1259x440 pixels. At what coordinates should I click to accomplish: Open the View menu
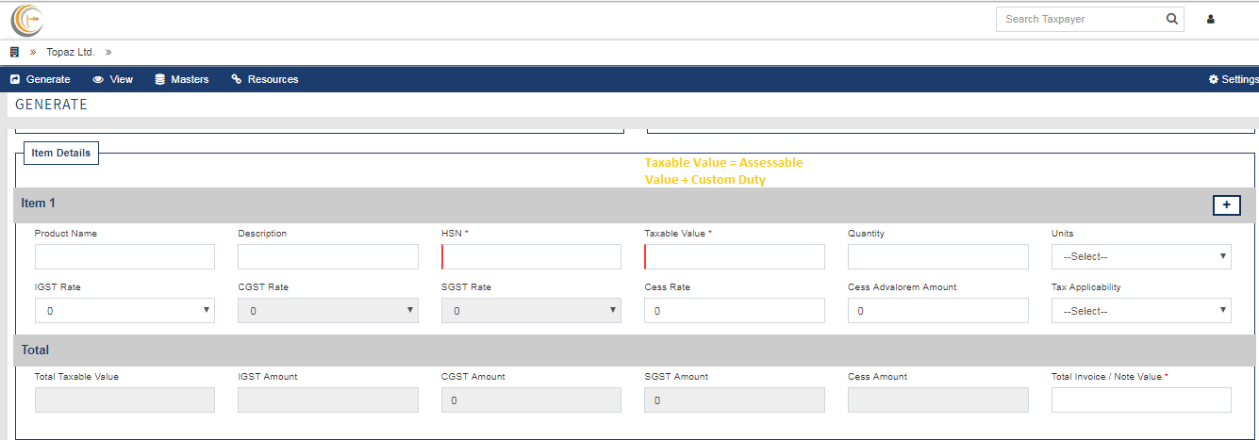pyautogui.click(x=113, y=79)
